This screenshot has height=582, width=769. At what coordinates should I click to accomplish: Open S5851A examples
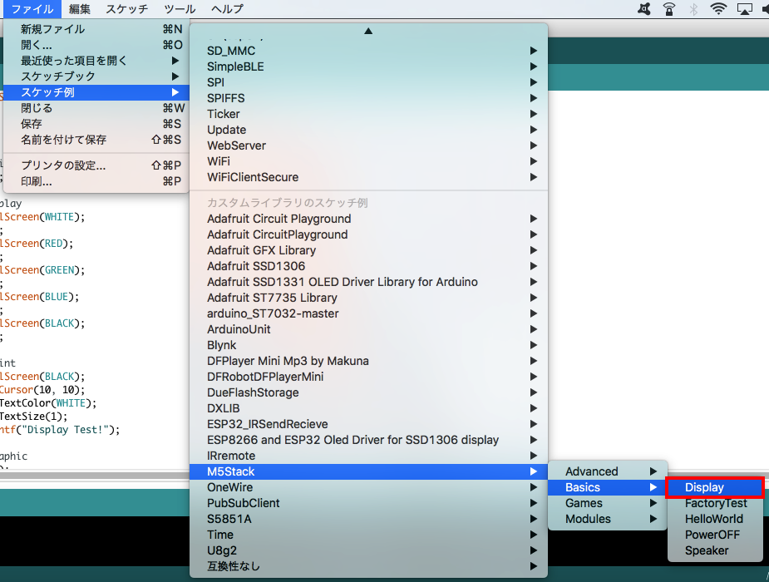(368, 519)
